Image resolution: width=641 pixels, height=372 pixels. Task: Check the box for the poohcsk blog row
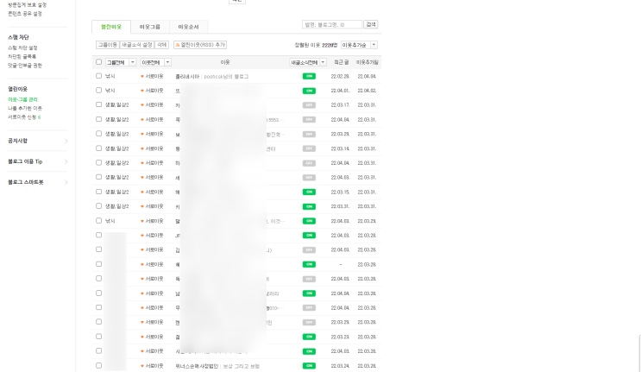[98, 76]
